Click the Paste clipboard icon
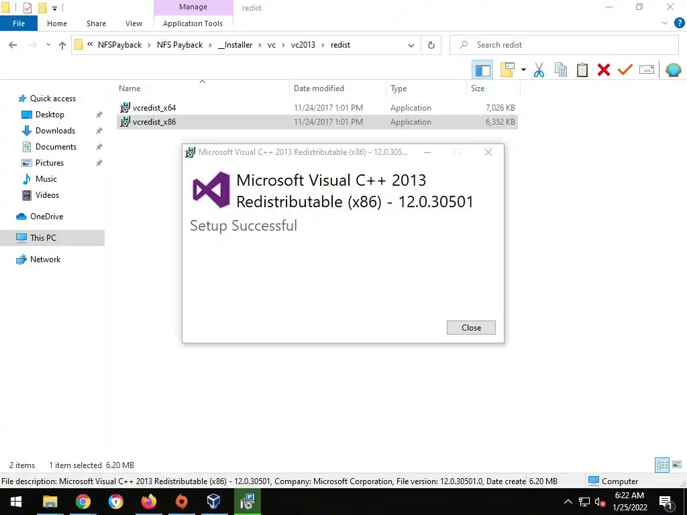The width and height of the screenshot is (687, 515). [582, 70]
